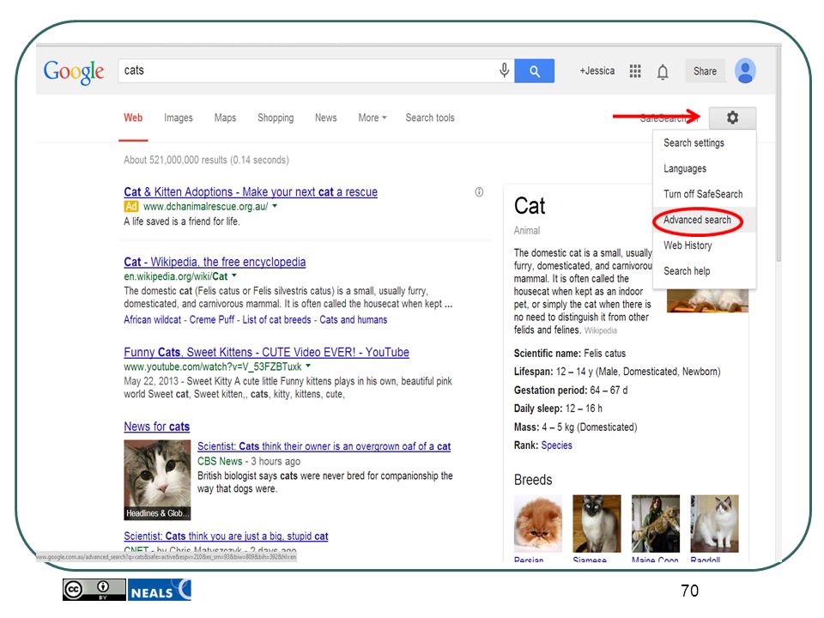Open Cats and humans sitelink
Screen dimensions: 824x618
pos(353,319)
